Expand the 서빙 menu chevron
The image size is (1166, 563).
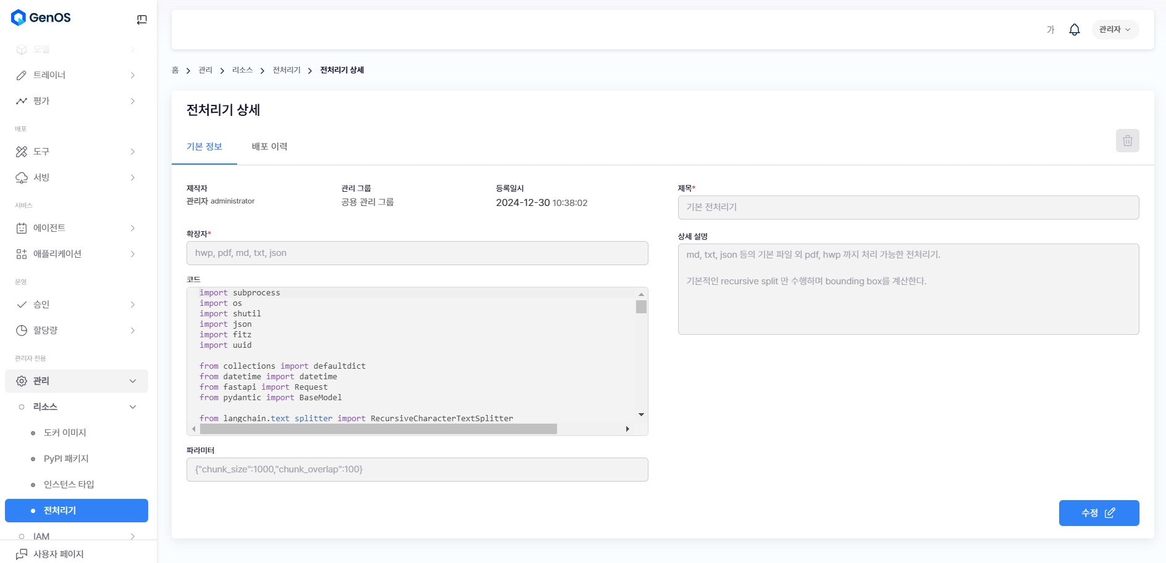(133, 178)
